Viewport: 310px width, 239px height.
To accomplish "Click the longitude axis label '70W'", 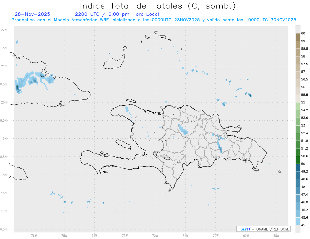I will (x=216, y=236).
